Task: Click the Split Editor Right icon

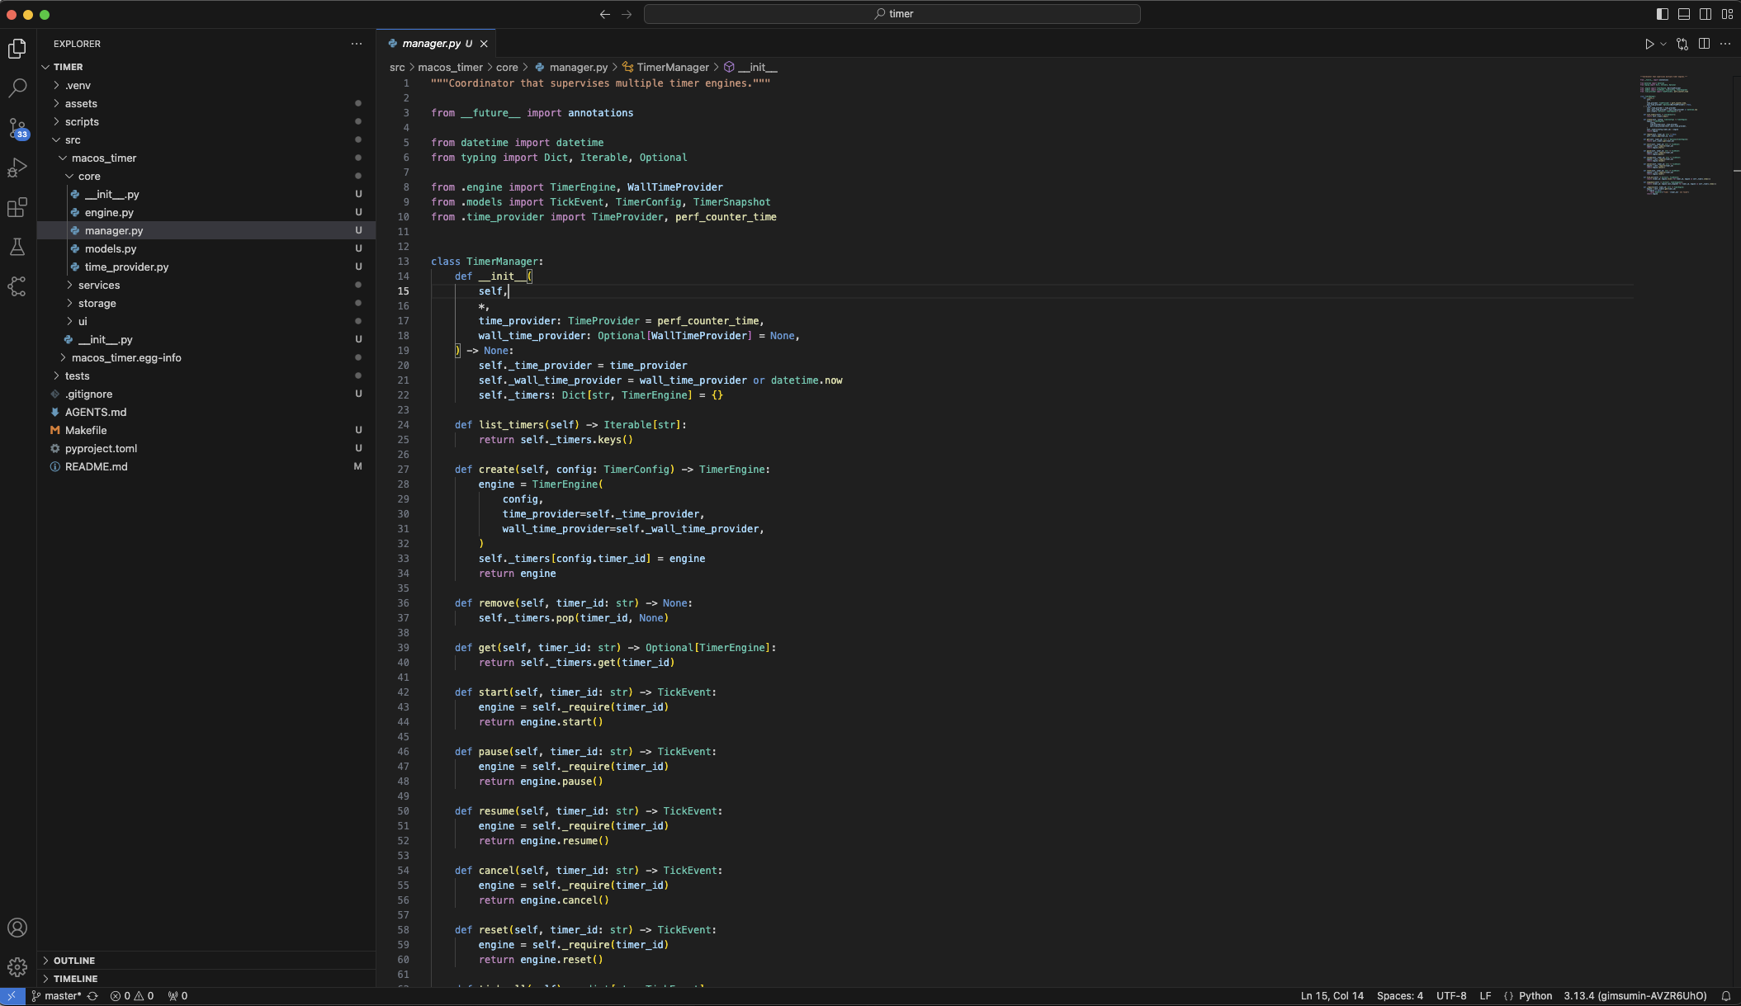Action: coord(1704,44)
